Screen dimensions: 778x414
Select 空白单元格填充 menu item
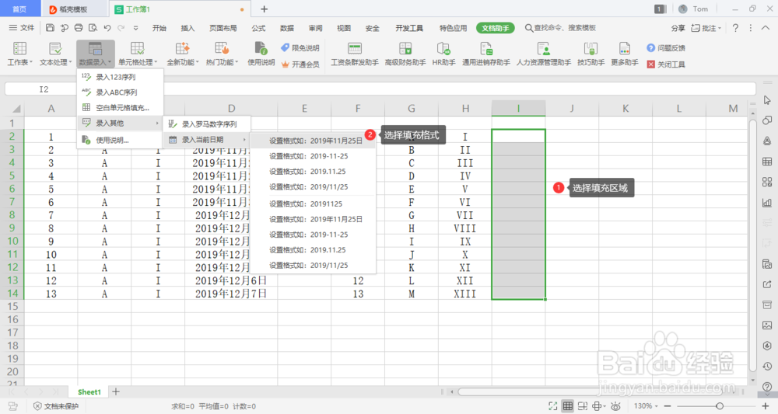pyautogui.click(x=120, y=107)
